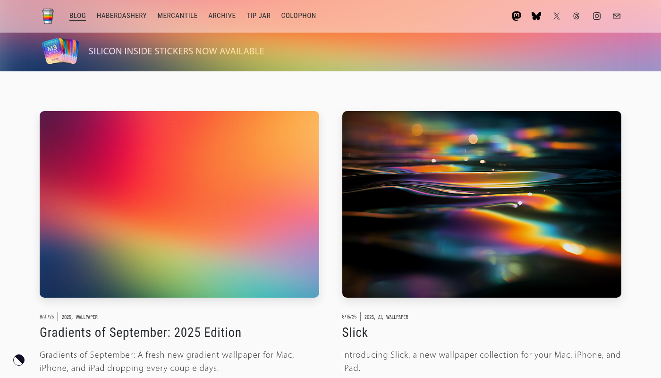Visit the Colophon page

(x=298, y=16)
